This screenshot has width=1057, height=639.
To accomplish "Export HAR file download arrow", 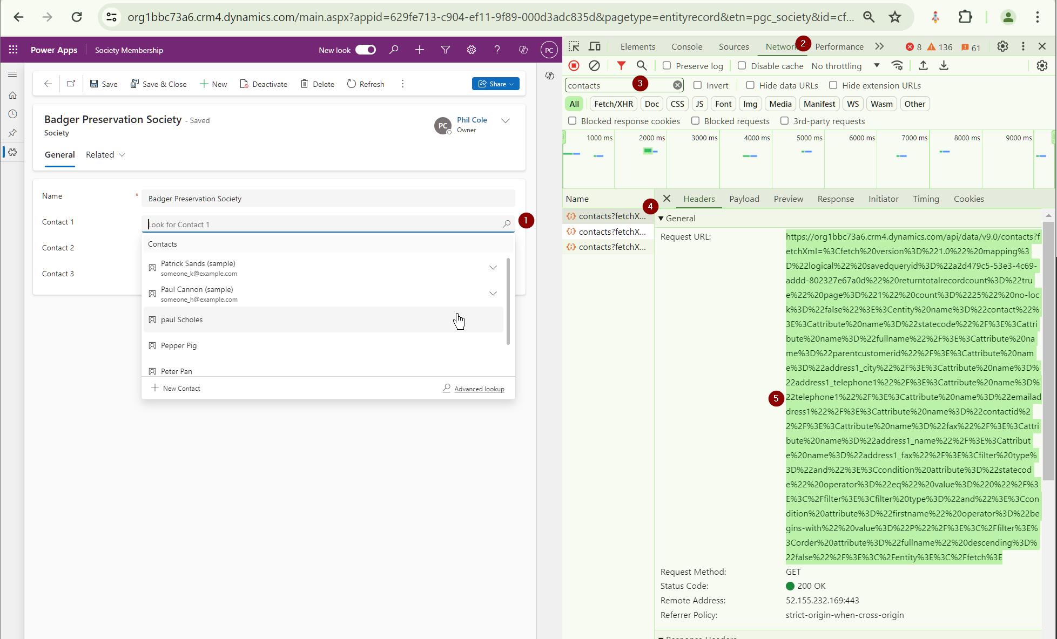I will [944, 66].
